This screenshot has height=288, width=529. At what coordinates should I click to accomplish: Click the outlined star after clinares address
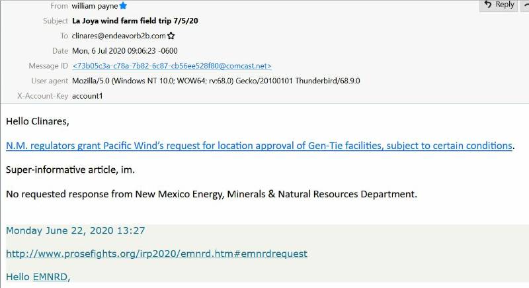coord(171,36)
